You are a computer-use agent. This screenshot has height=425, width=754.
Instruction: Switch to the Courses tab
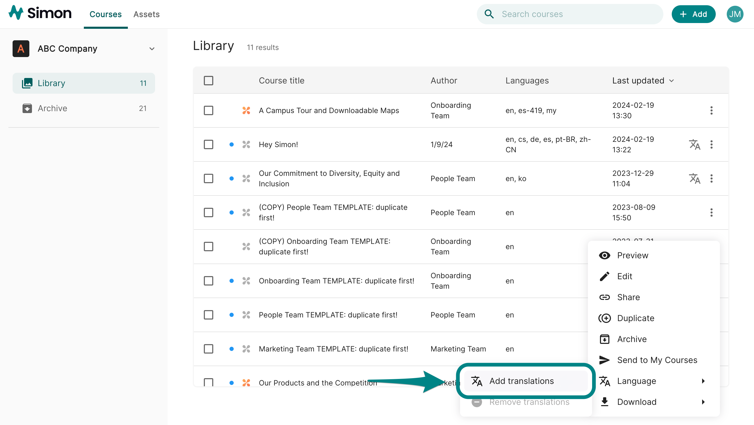(x=106, y=14)
